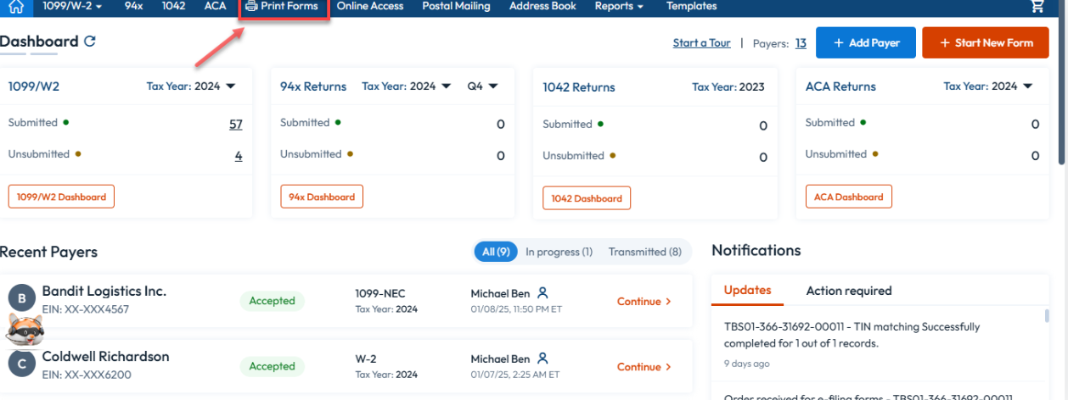Click user icon next to Bandit Logistics' Michael Ben
The image size is (1068, 400).
tap(543, 292)
